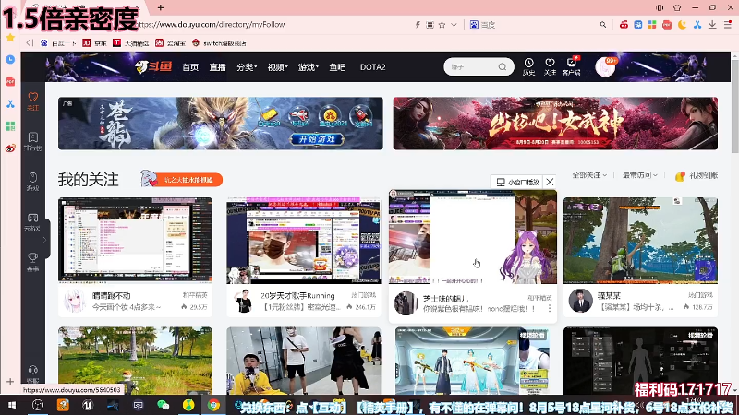Click the blue clock icon in the browser side panel
Image resolution: width=739 pixels, height=415 pixels.
(10, 59)
